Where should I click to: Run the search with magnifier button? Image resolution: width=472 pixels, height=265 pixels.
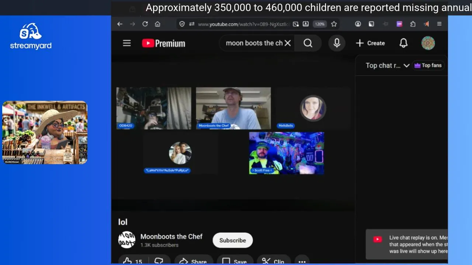308,43
